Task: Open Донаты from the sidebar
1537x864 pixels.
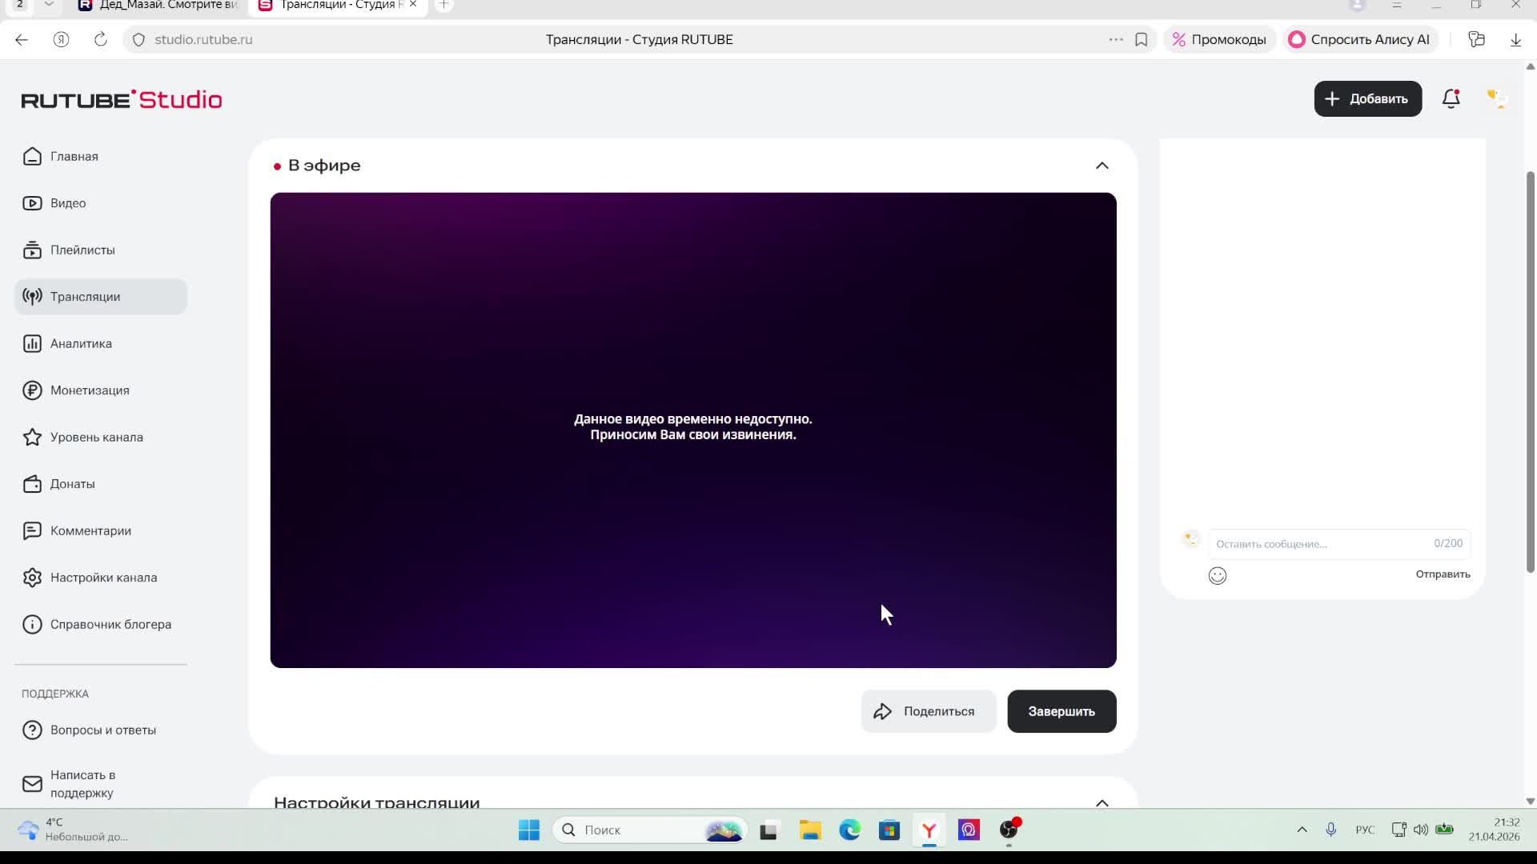Action: coord(72,484)
